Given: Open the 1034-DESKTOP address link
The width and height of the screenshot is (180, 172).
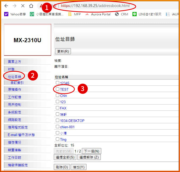Looking at the screenshot, I should coord(72,121).
